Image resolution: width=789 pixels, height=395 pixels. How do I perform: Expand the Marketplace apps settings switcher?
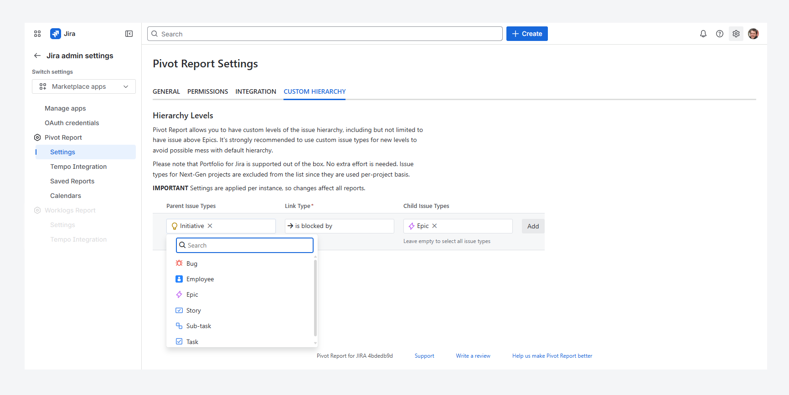click(84, 86)
